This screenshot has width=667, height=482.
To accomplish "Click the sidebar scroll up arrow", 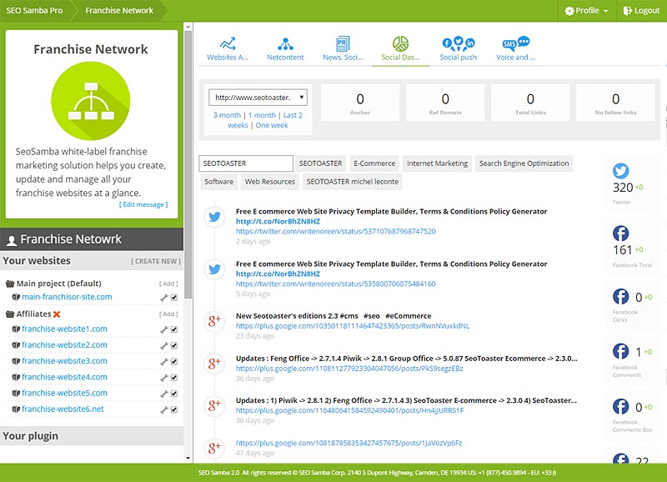I will coord(188,27).
